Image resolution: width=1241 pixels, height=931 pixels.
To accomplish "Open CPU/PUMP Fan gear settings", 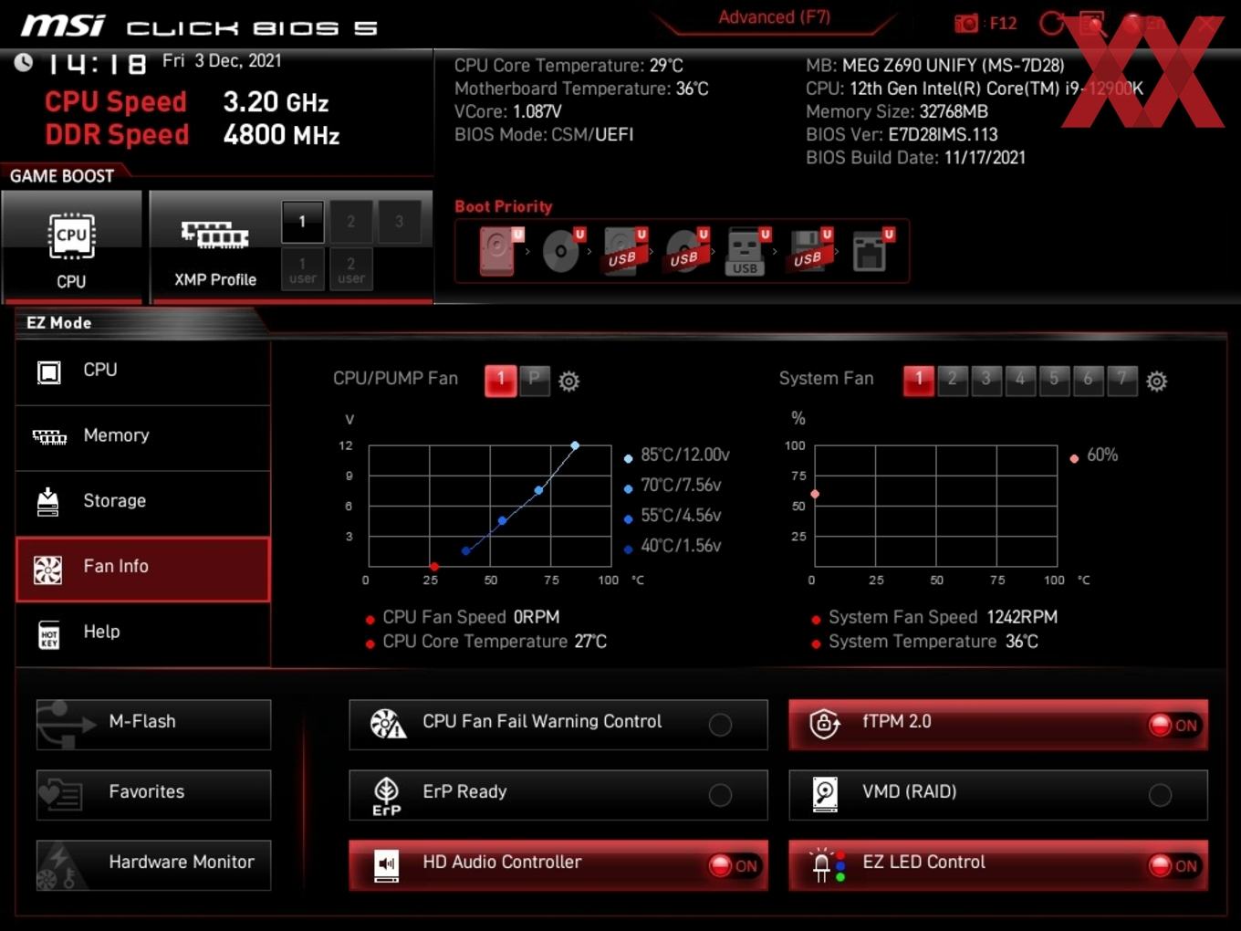I will click(568, 381).
